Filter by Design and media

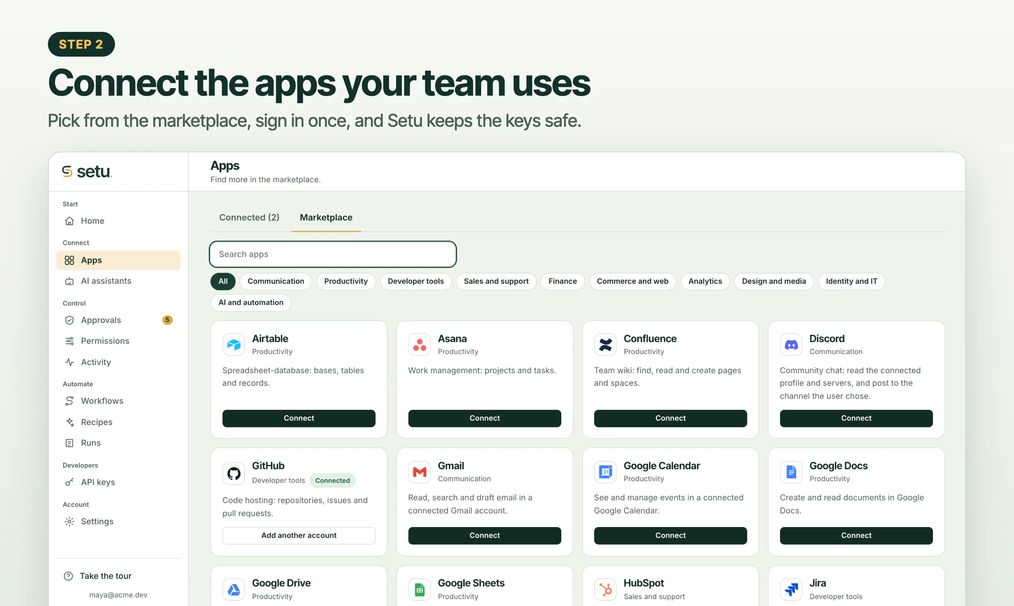(774, 281)
